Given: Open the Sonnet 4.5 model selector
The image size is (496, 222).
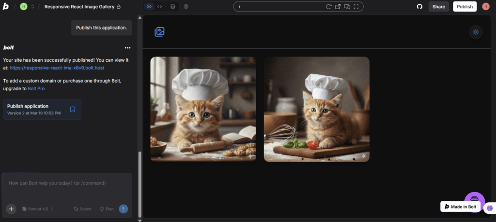Looking at the screenshot, I should (37, 209).
